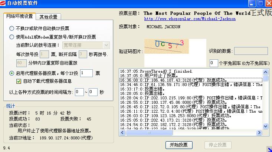Click the votes-per-IP input field
Screen dimensions: 272x152
[x=86, y=73]
